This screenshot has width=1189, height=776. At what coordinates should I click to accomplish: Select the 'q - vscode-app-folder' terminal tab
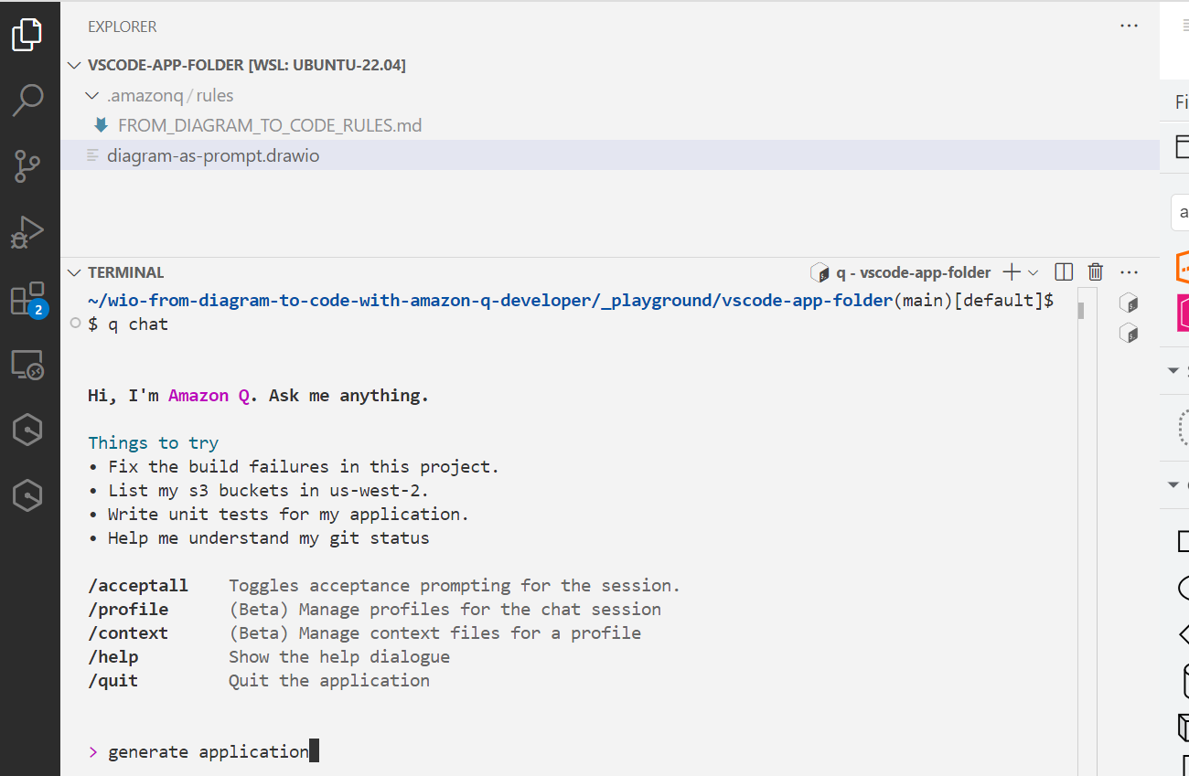point(901,272)
